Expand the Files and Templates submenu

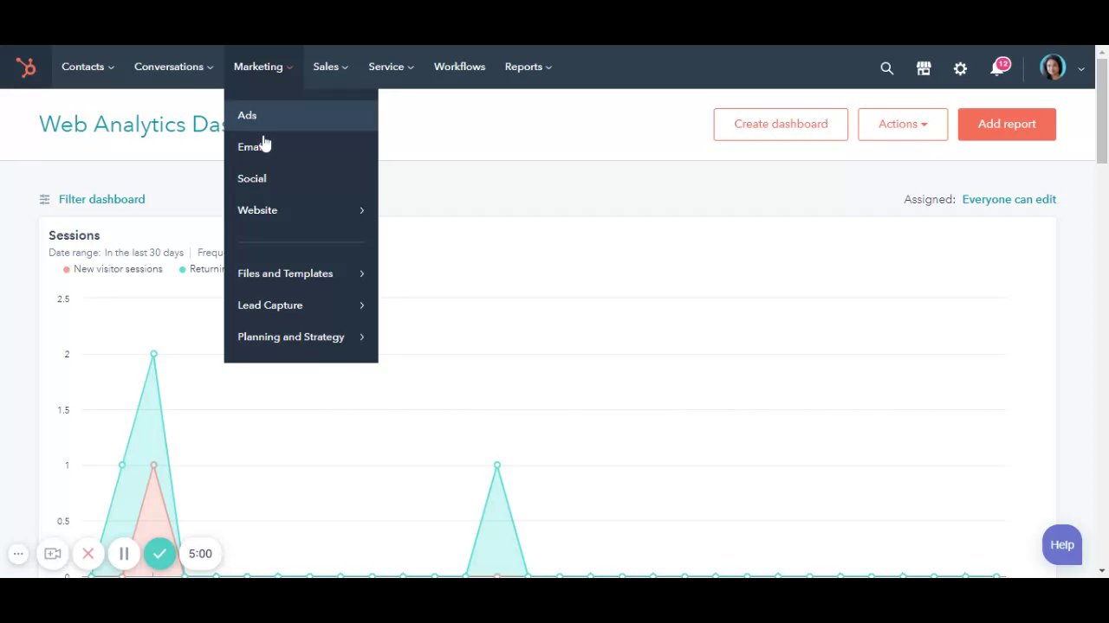(301, 273)
